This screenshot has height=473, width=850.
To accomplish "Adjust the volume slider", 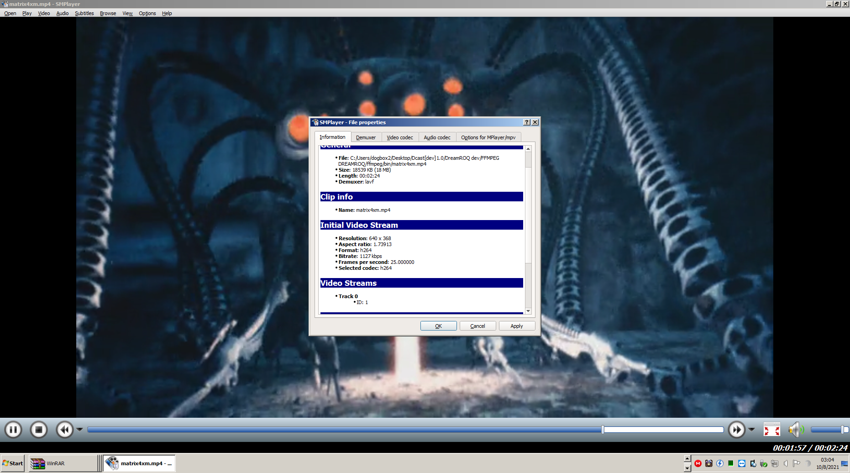I will [829, 430].
